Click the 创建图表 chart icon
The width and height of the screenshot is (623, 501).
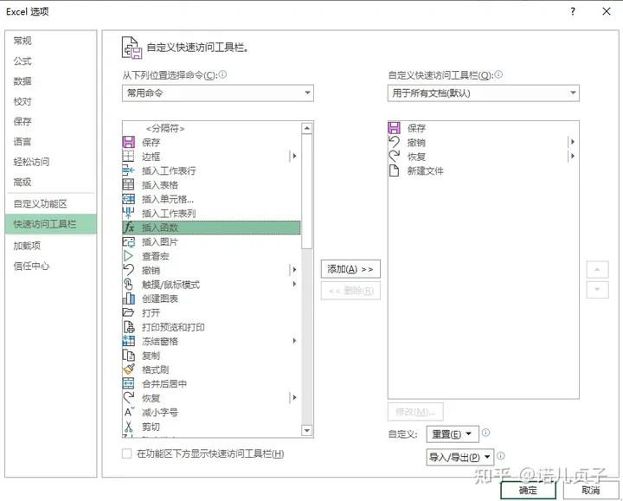[x=128, y=299]
